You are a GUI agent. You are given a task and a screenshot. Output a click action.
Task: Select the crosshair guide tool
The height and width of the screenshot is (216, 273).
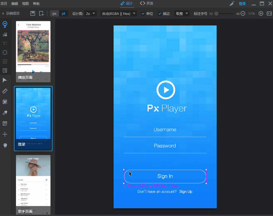(5, 134)
